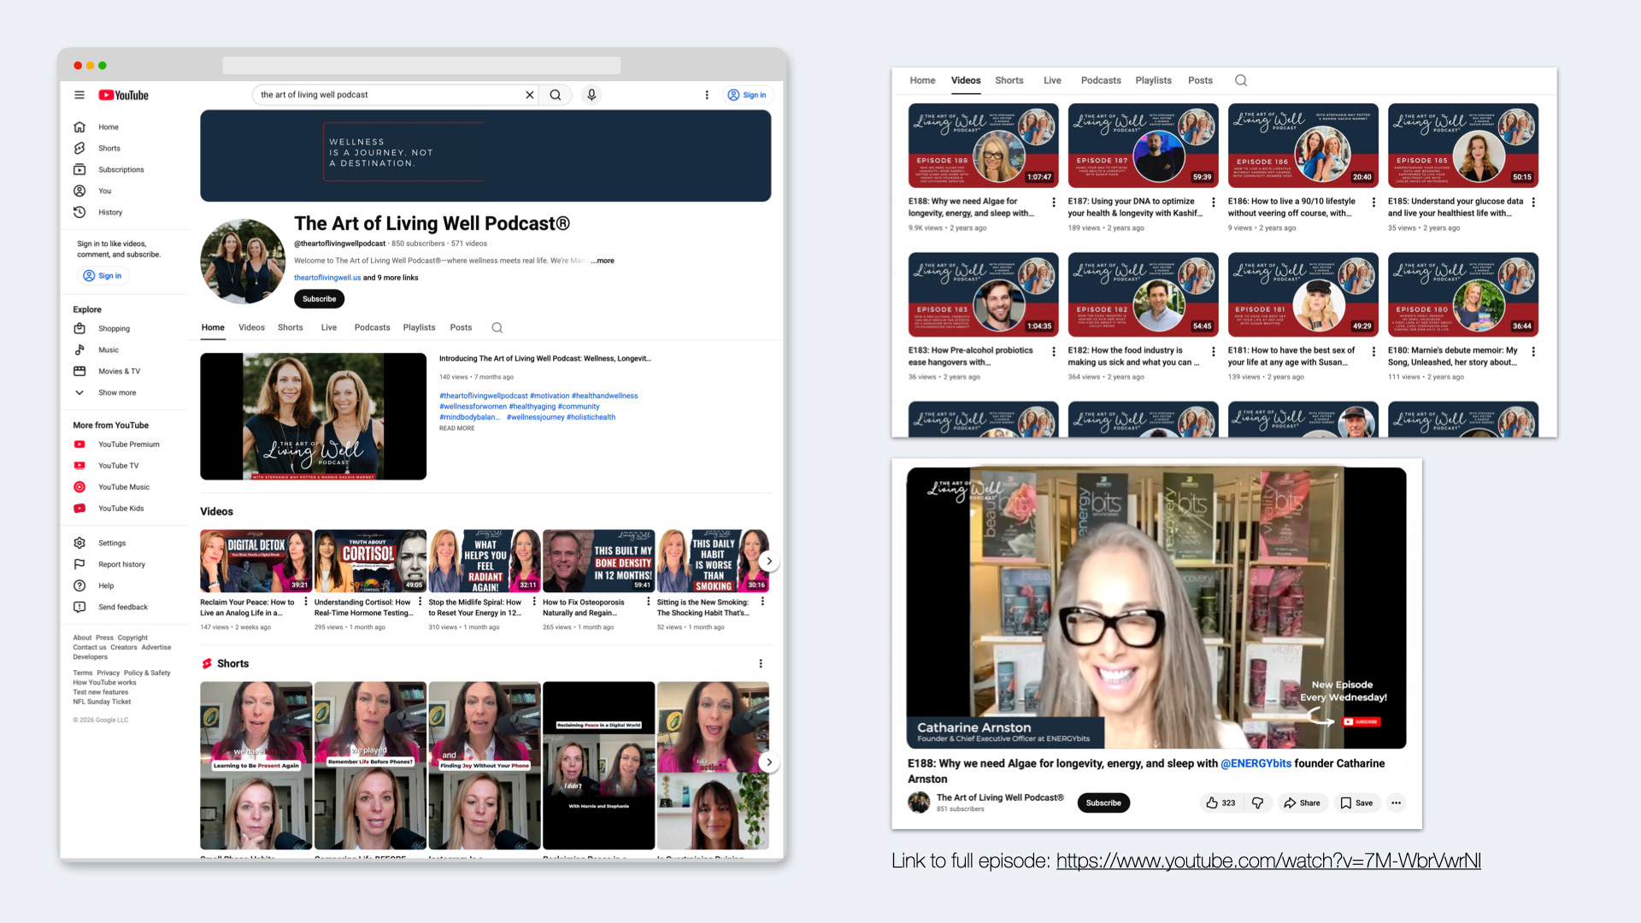
Task: Open Shorts in the left sidebar
Action: pos(109,149)
